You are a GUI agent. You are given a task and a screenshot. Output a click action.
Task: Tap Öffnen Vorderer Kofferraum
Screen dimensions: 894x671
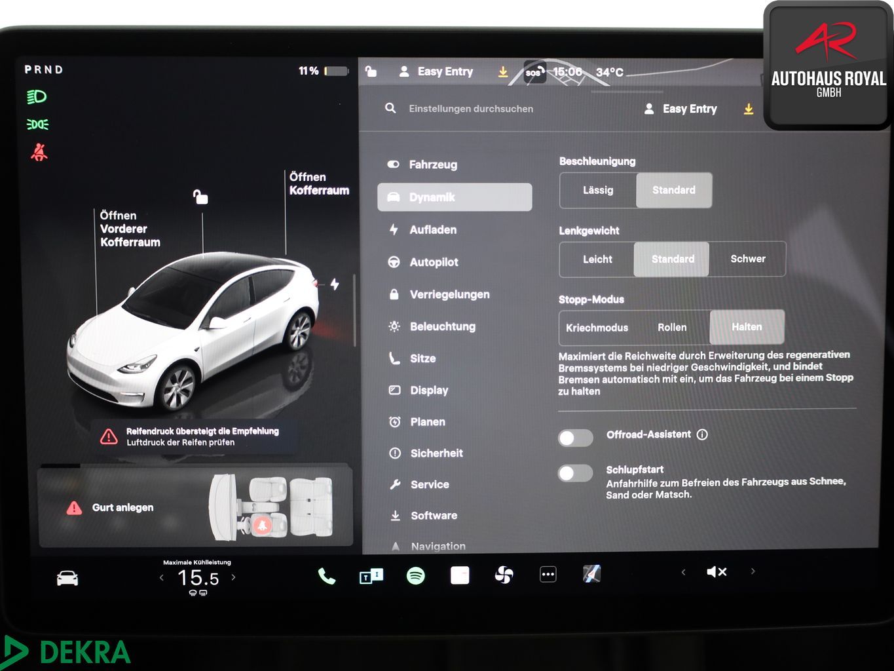[x=130, y=229]
